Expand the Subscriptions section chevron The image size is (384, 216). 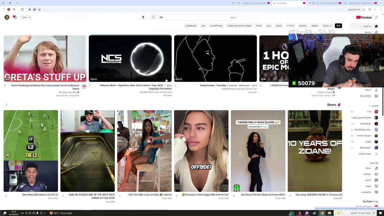click(x=370, y=106)
